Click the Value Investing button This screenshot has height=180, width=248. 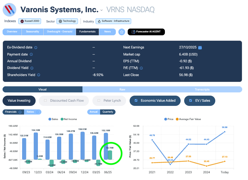pyautogui.click(x=19, y=101)
